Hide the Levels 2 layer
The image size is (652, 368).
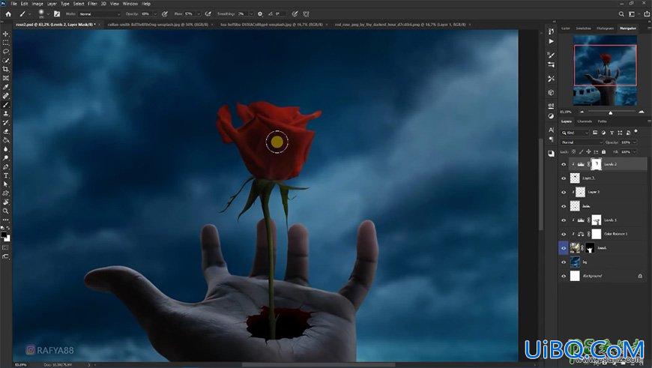tap(564, 164)
